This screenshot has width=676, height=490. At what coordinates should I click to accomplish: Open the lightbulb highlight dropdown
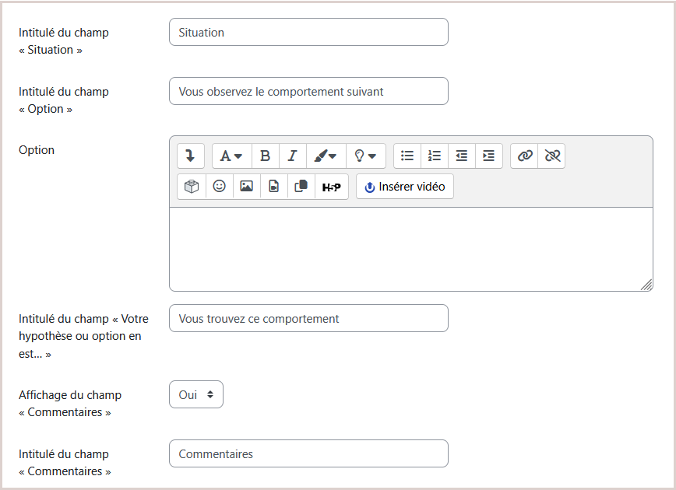[365, 156]
